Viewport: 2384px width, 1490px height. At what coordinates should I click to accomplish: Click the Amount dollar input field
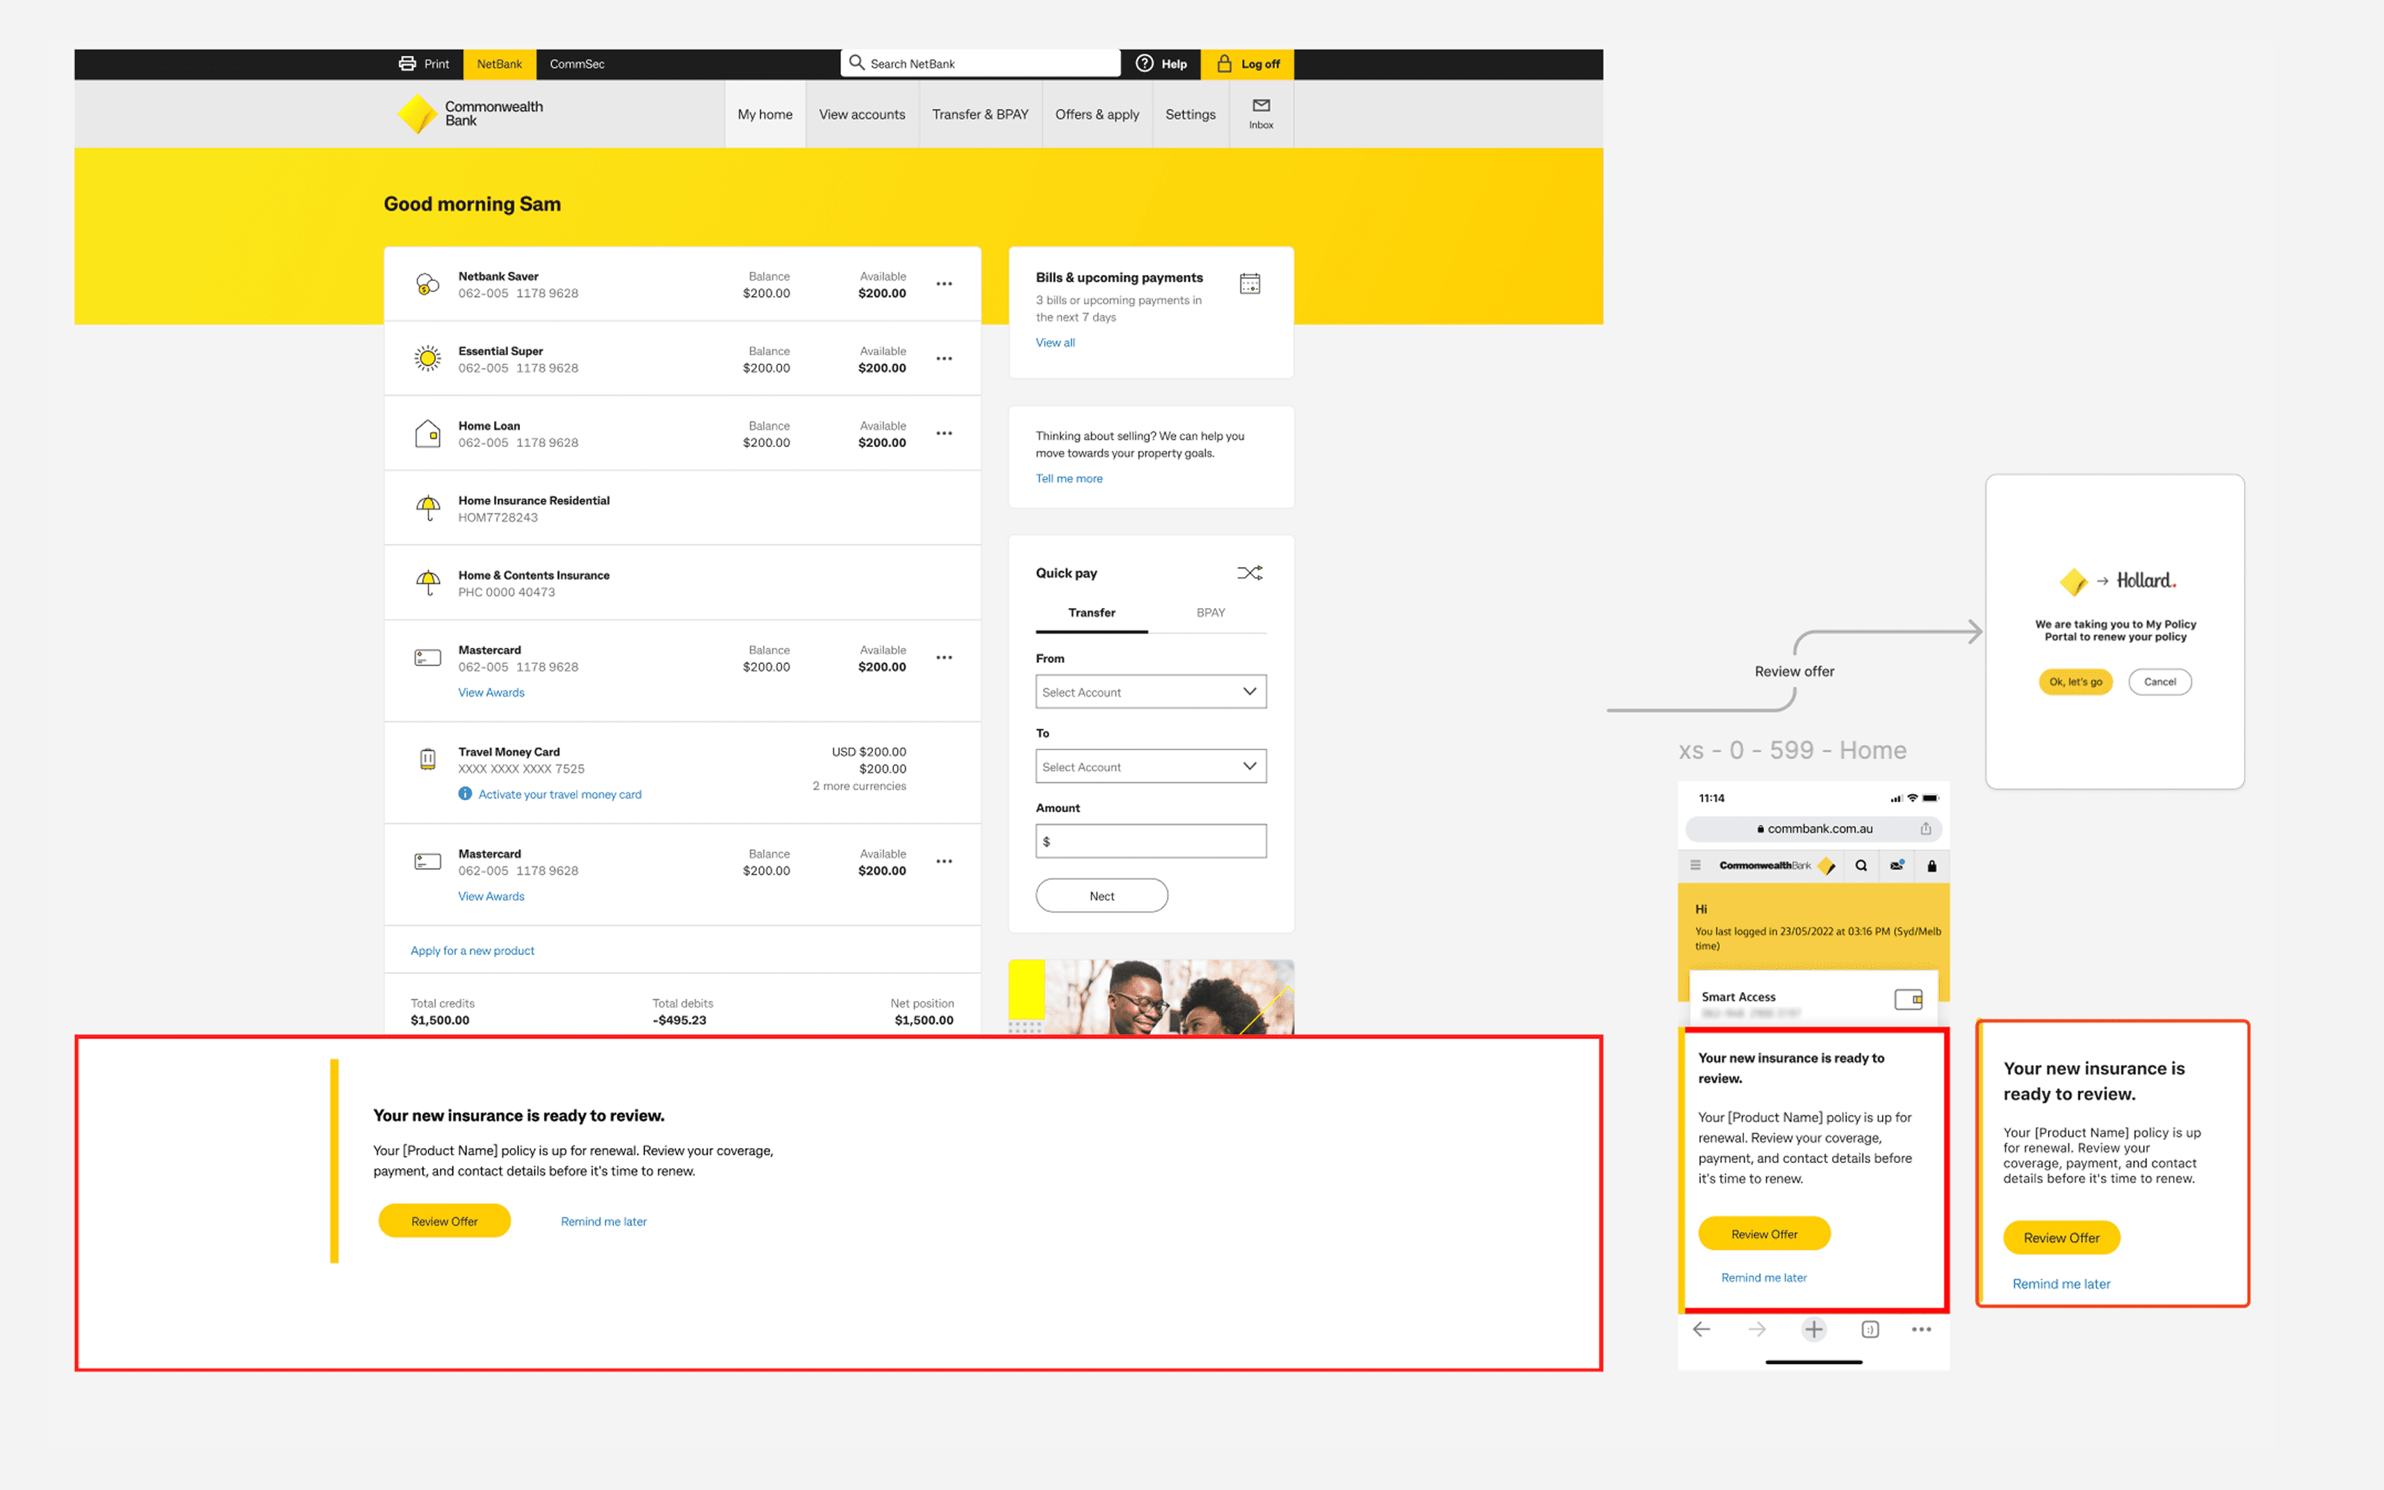tap(1150, 842)
